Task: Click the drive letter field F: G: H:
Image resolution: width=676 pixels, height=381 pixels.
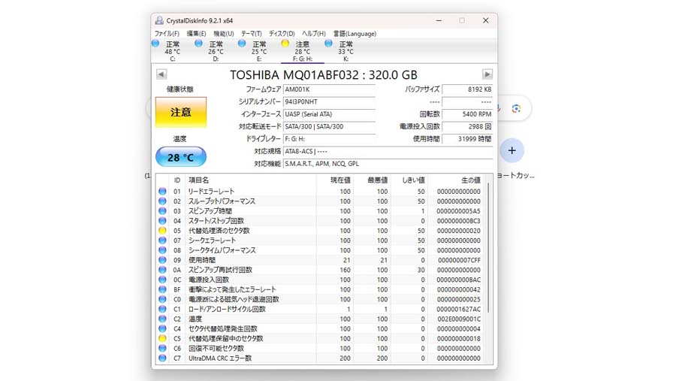Action: point(330,139)
